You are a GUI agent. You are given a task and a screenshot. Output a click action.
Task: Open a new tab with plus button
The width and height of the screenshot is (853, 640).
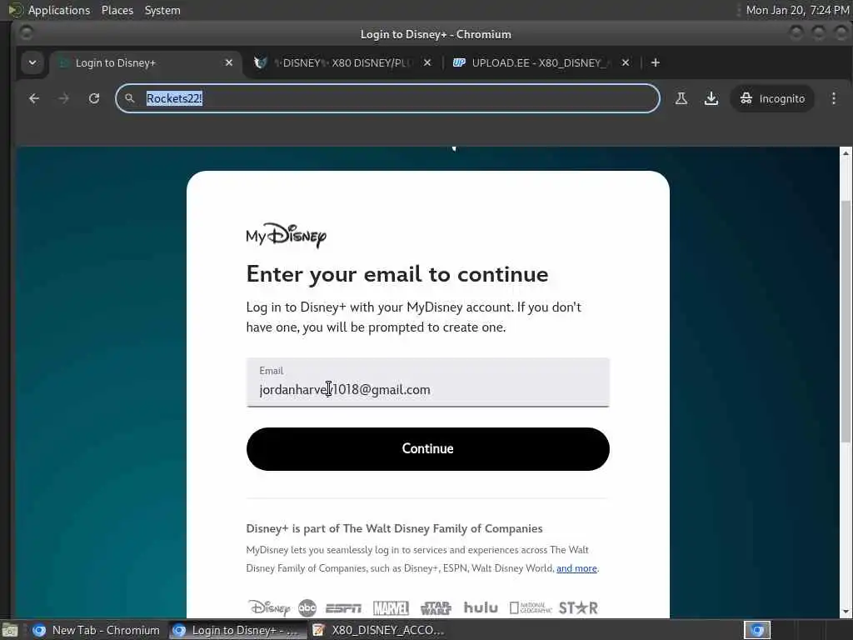(656, 62)
